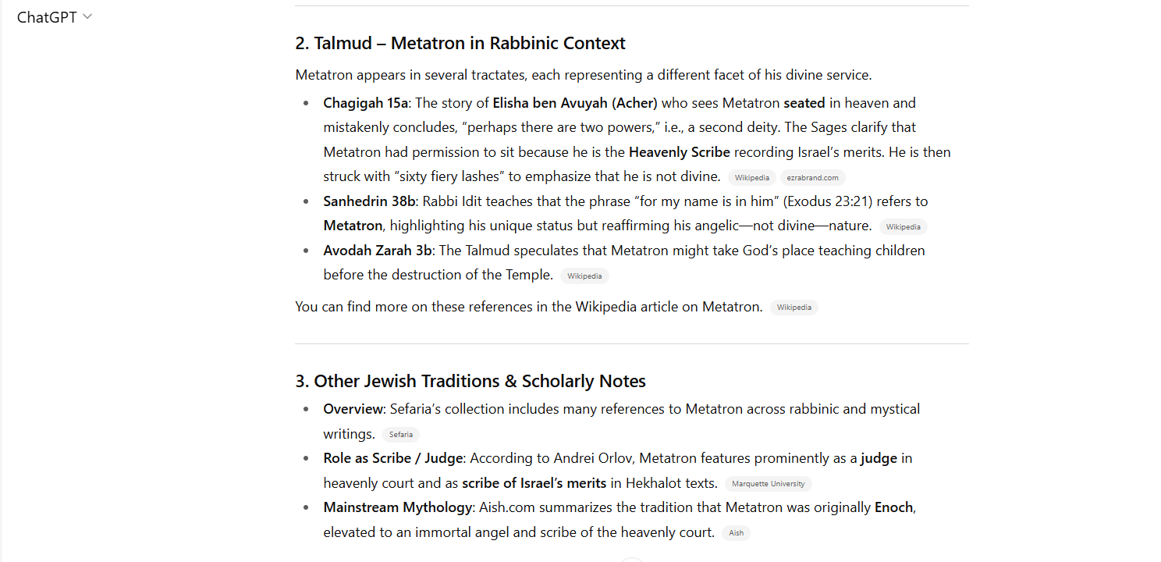This screenshot has height=562, width=1161.
Task: Click Wikipedia chip after 'Wikipedia article on Metatron'
Action: click(x=794, y=308)
